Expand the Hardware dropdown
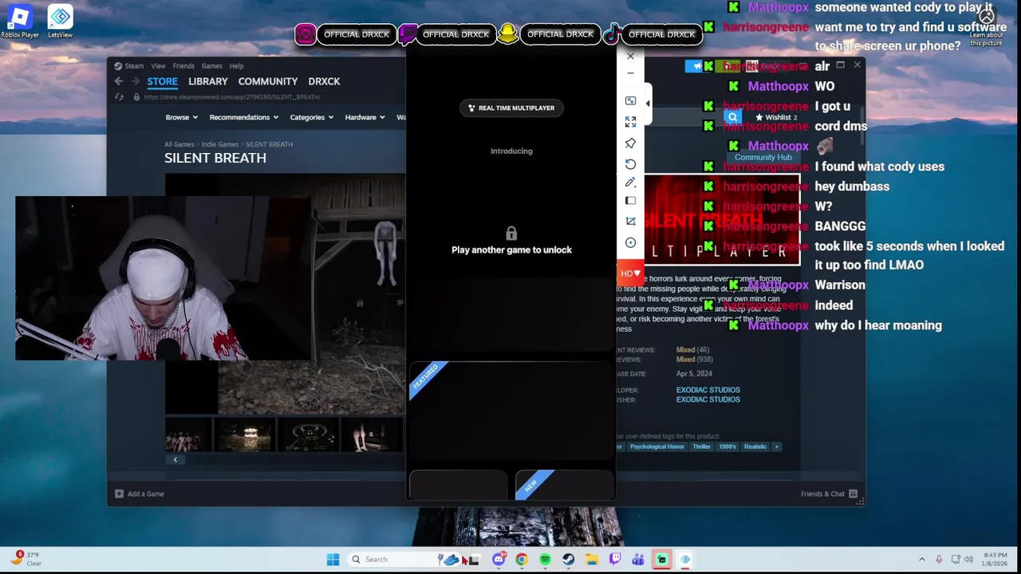This screenshot has width=1021, height=574. tap(365, 117)
